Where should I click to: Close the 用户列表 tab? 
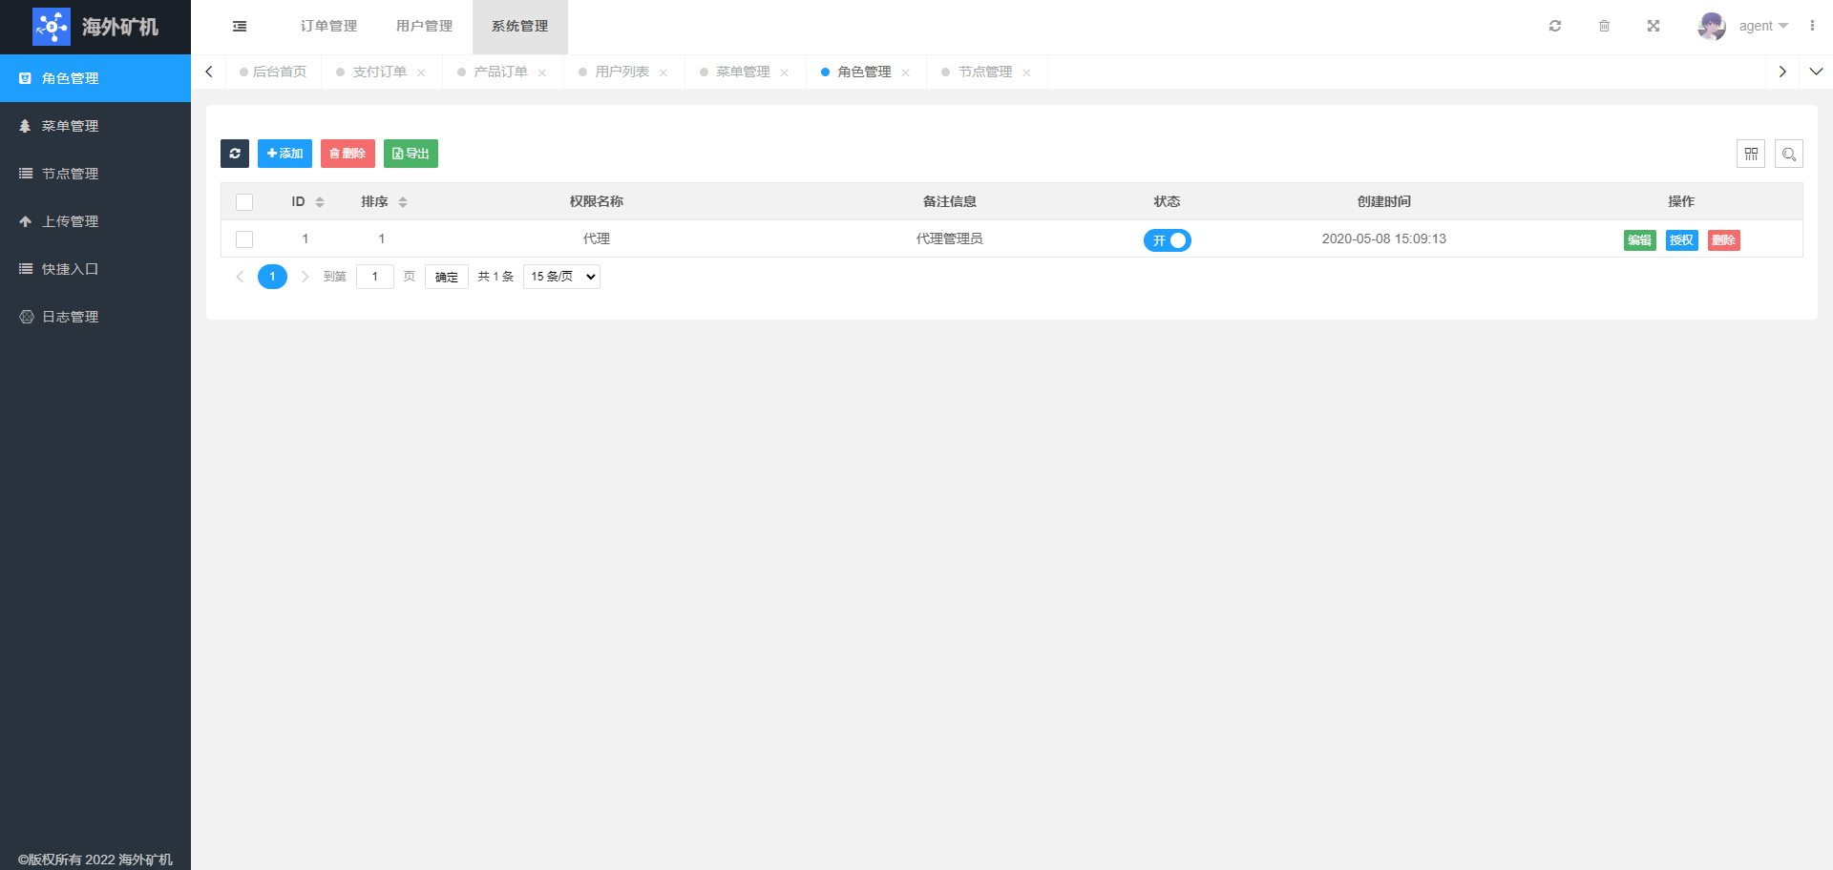click(x=664, y=72)
